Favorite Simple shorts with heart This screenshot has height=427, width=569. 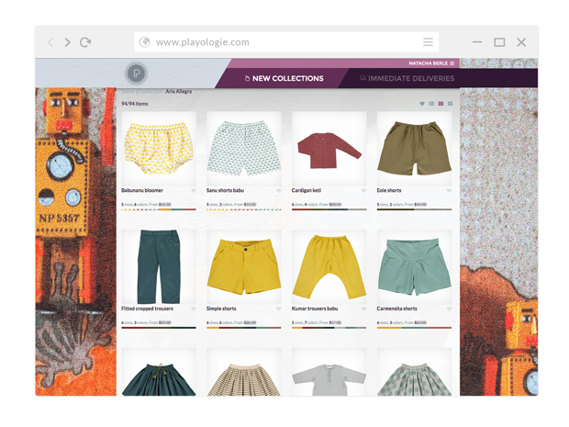point(279,309)
